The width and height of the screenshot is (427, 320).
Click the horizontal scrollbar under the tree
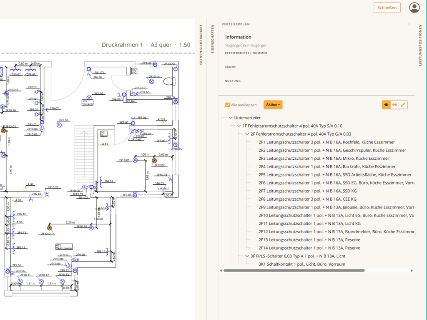(294, 270)
